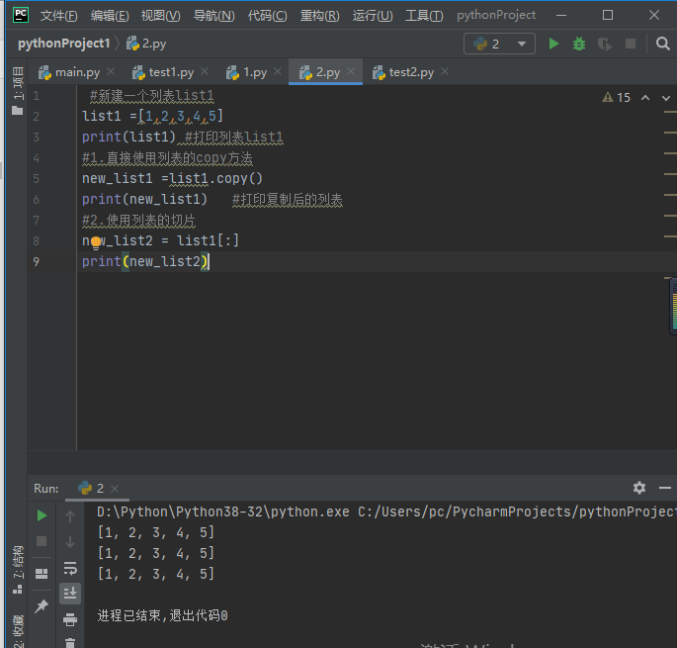Open search everywhere magnifier icon

[663, 44]
